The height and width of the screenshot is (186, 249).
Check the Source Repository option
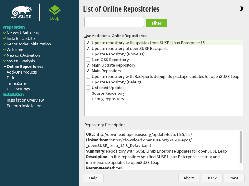coord(88,93)
